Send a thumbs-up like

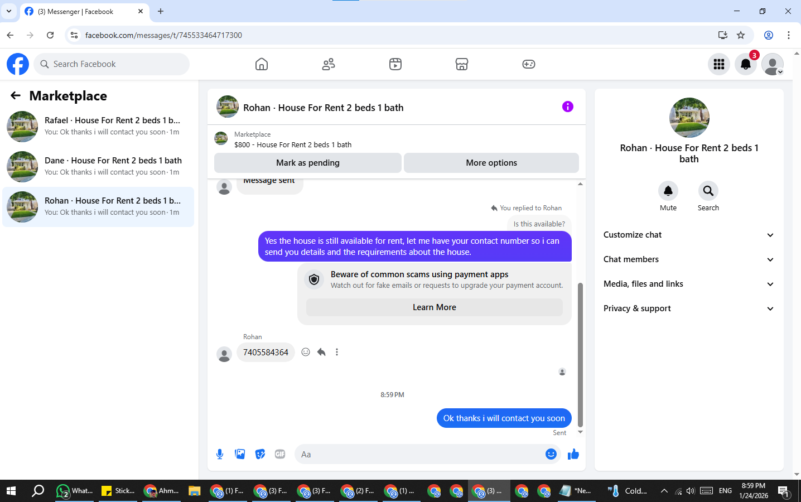click(x=573, y=454)
